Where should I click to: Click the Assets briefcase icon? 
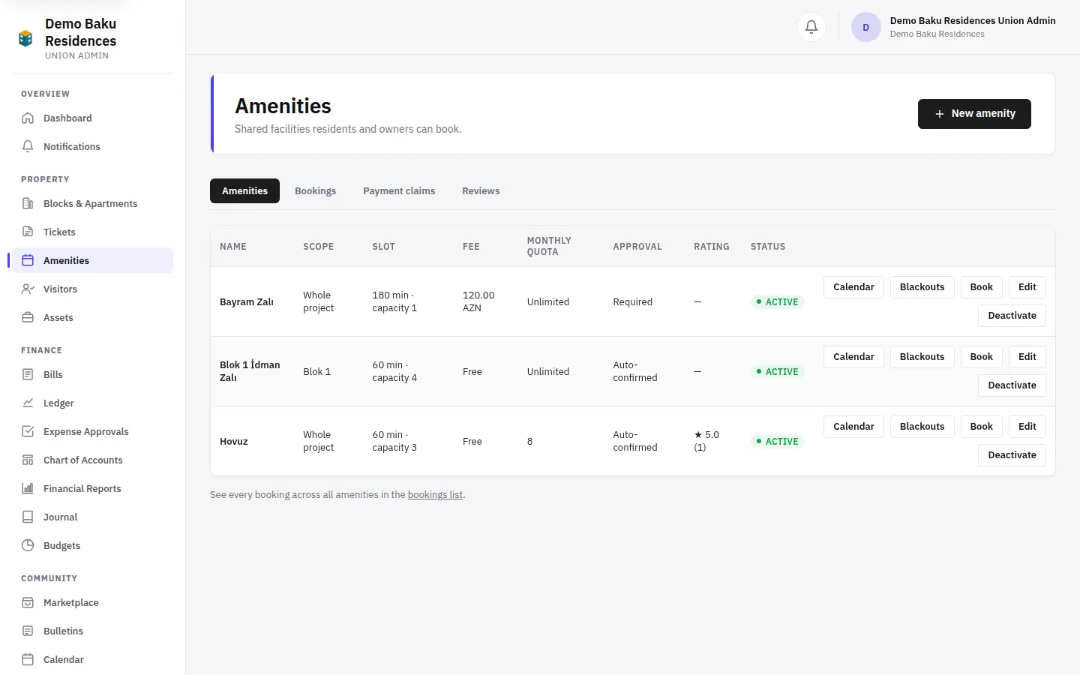(x=28, y=317)
